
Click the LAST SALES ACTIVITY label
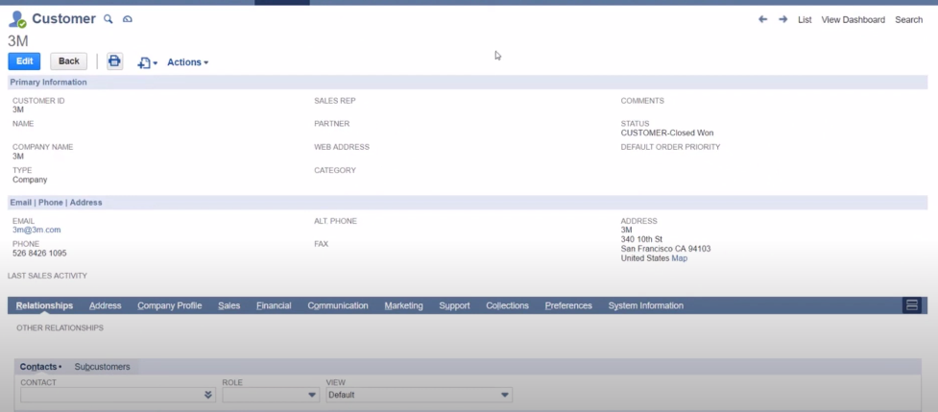47,276
